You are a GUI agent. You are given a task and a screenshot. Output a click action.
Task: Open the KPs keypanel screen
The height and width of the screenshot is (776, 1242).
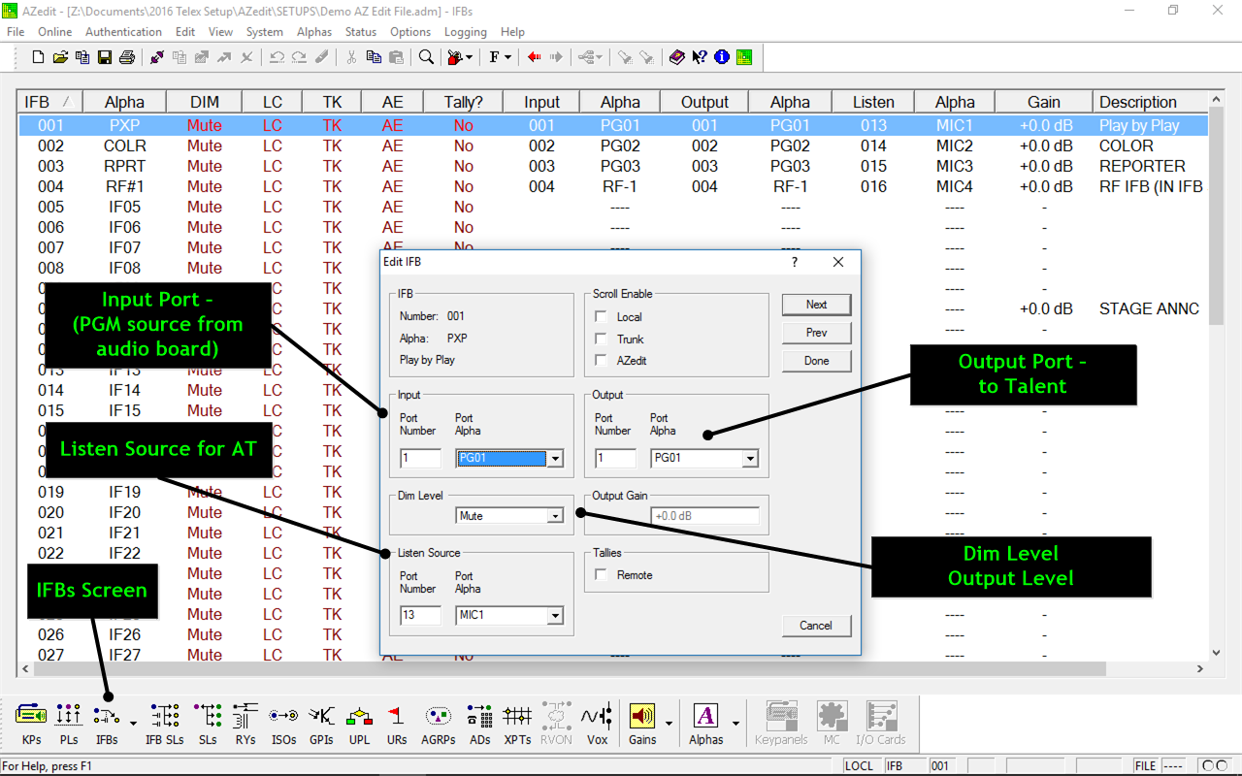pyautogui.click(x=32, y=724)
